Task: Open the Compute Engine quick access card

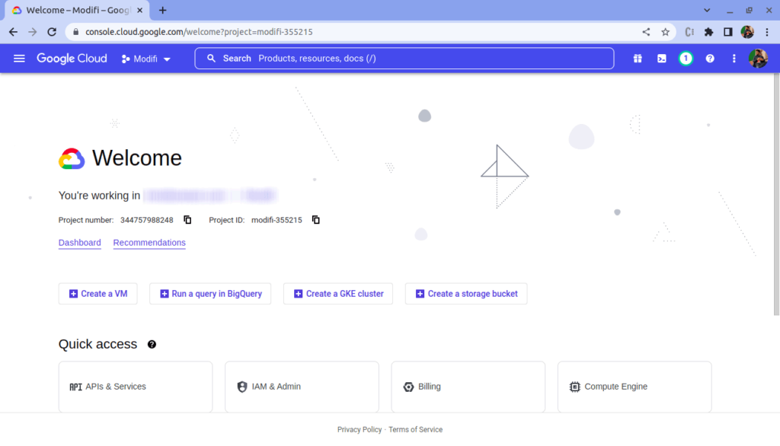Action: click(635, 387)
